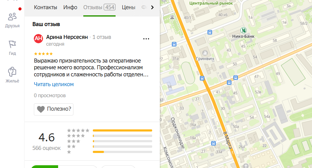This screenshot has height=168, width=312.
Task: Click the five-star review rating
Action: coord(43,54)
